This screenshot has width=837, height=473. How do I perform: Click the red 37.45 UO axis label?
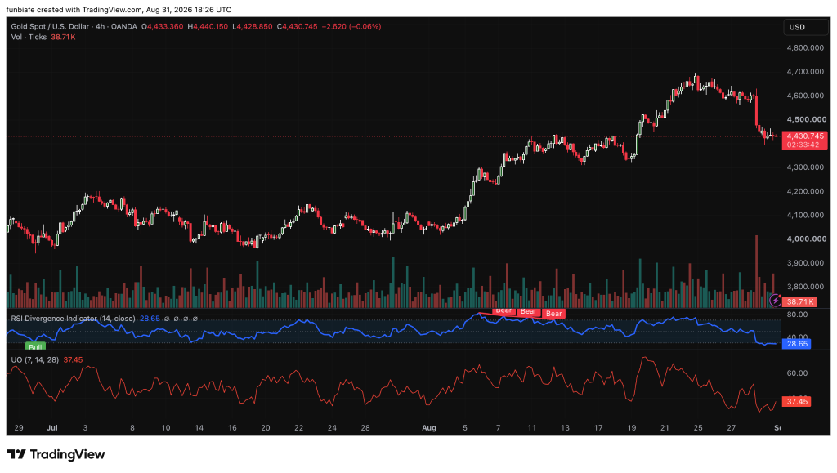point(797,402)
